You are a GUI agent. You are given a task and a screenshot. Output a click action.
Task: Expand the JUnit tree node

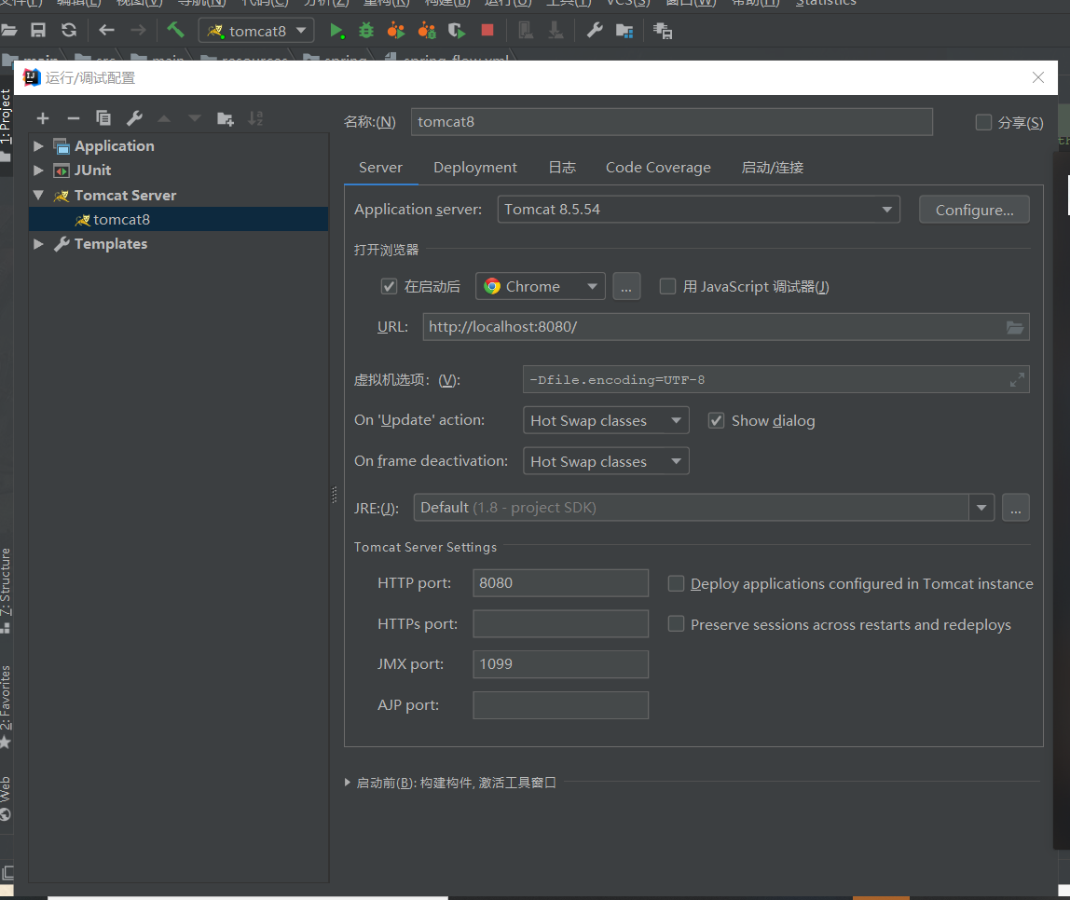38,170
